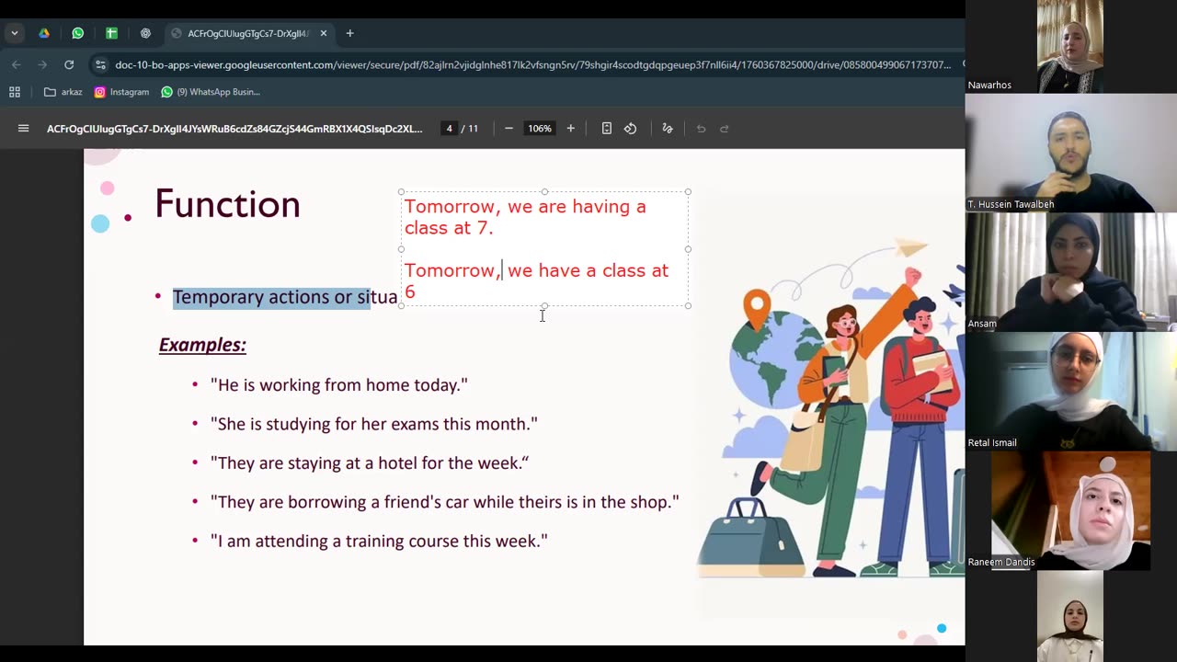Open a new browser tab
This screenshot has width=1177, height=662.
point(349,33)
